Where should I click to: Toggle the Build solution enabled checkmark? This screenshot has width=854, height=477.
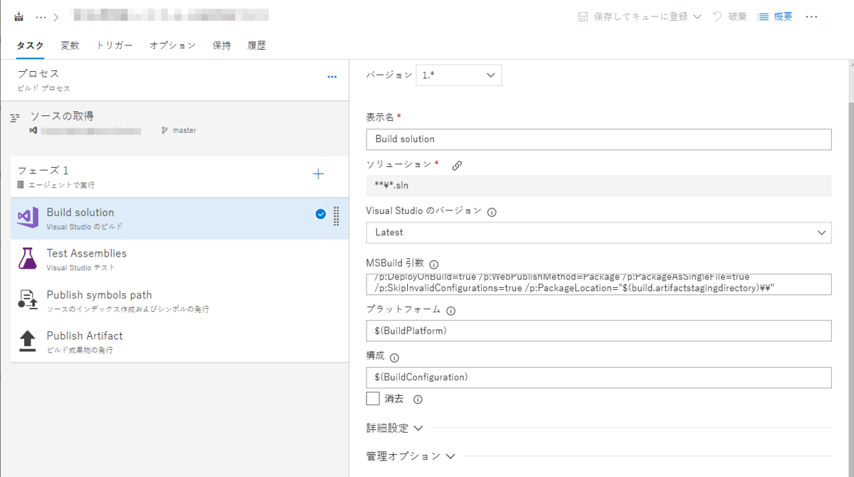(x=321, y=214)
